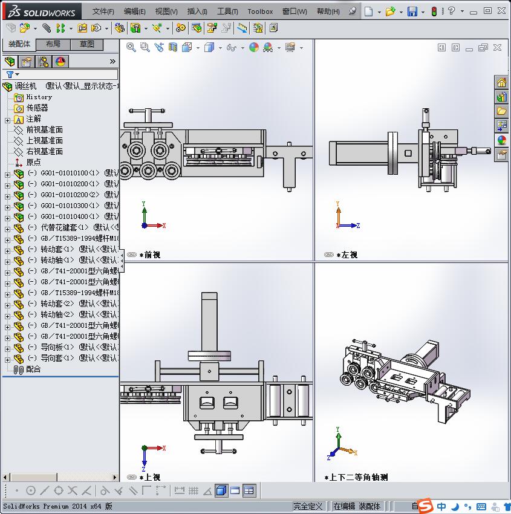Select the 前视基准面 plane
511x514 pixels.
[x=45, y=130]
